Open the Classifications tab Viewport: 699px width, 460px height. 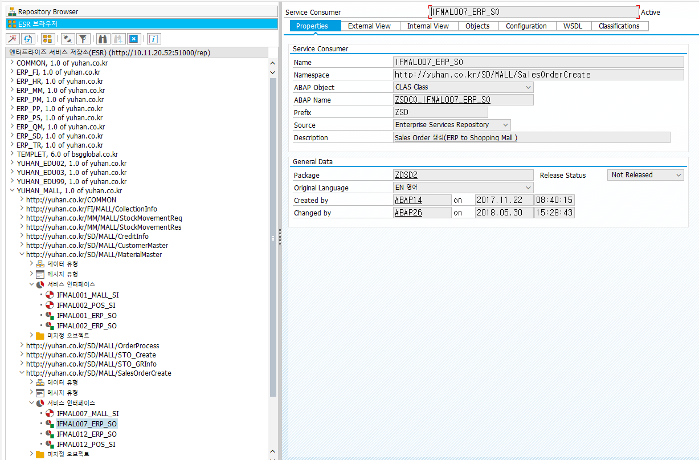pos(619,26)
